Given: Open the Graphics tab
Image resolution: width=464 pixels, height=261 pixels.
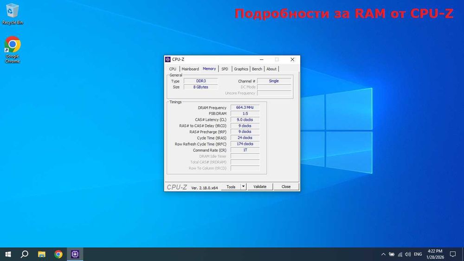Looking at the screenshot, I should [241, 69].
